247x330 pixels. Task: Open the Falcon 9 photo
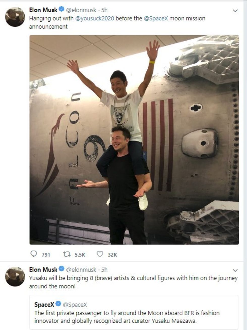(134, 140)
